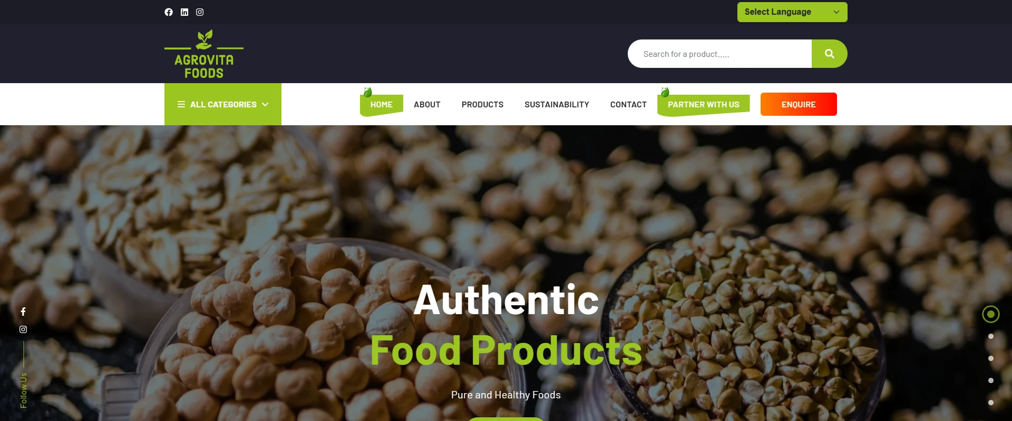
Task: Open Instagram icon above Follow Us
Action: 23,329
